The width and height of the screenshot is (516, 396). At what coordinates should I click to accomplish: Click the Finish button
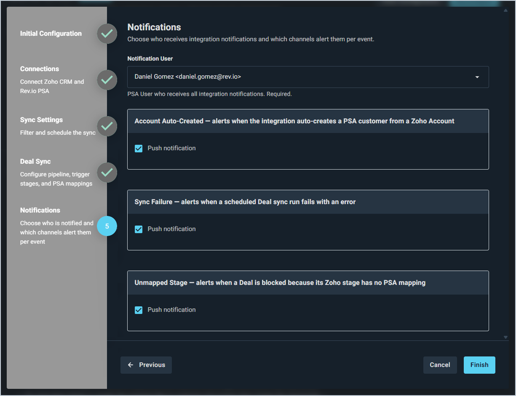(x=479, y=365)
